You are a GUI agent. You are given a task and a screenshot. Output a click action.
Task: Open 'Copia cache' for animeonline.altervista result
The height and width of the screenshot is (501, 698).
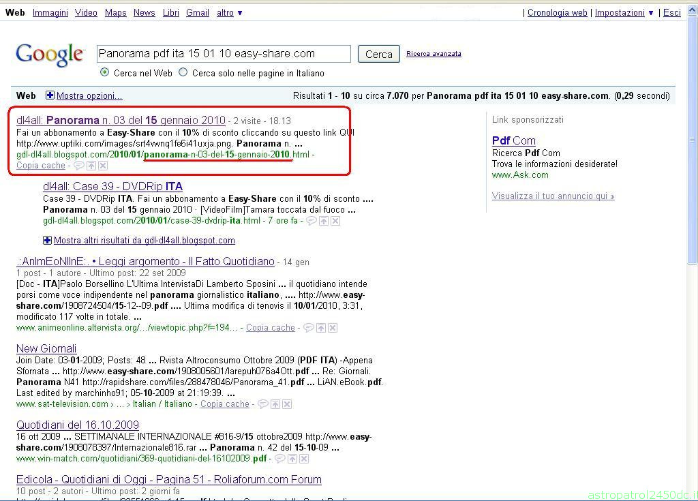[x=271, y=328]
